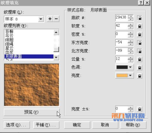
Task: Select 乌云 in the texture list
Action: 29,36
